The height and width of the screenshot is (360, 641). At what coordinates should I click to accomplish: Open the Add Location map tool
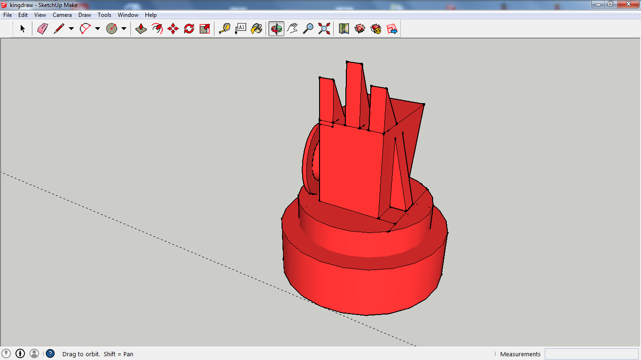(x=344, y=29)
